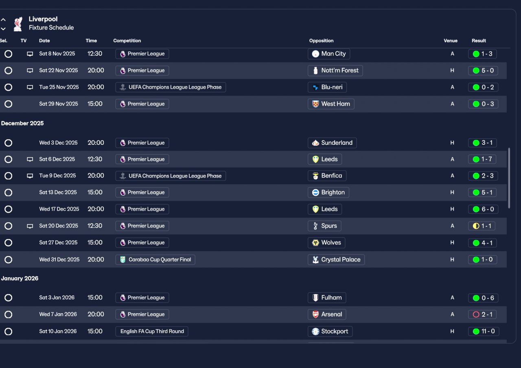The image size is (521, 368).
Task: Select the Wolves fixture radio circle
Action: (x=8, y=243)
